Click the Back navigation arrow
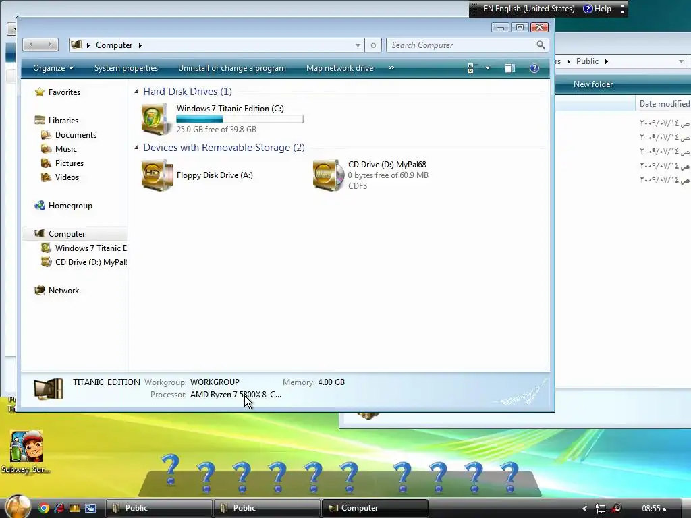This screenshot has height=518, width=691. click(31, 45)
